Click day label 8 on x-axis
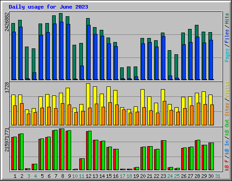Screen dimensions: 232x181 pos(63,176)
